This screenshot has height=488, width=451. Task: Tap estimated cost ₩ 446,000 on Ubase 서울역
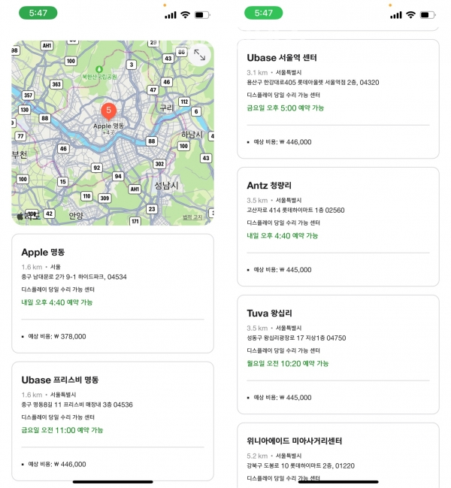(283, 142)
